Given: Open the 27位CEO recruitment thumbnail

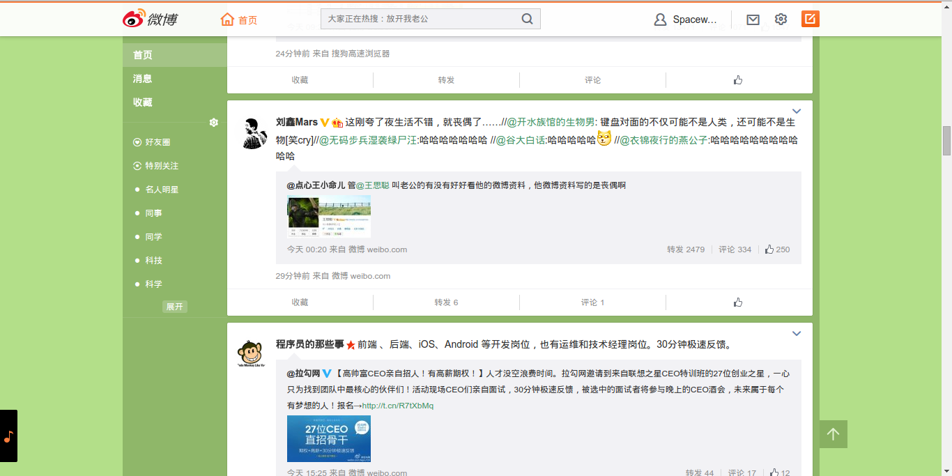Looking at the screenshot, I should [329, 438].
